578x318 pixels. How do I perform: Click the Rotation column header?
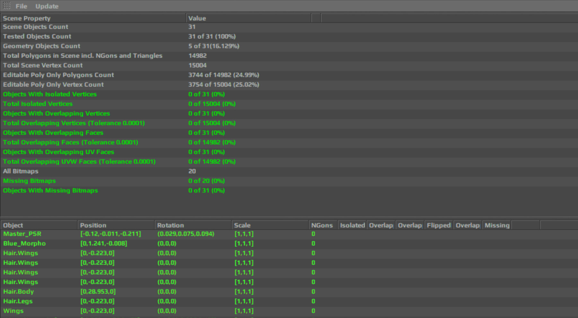tap(193, 225)
